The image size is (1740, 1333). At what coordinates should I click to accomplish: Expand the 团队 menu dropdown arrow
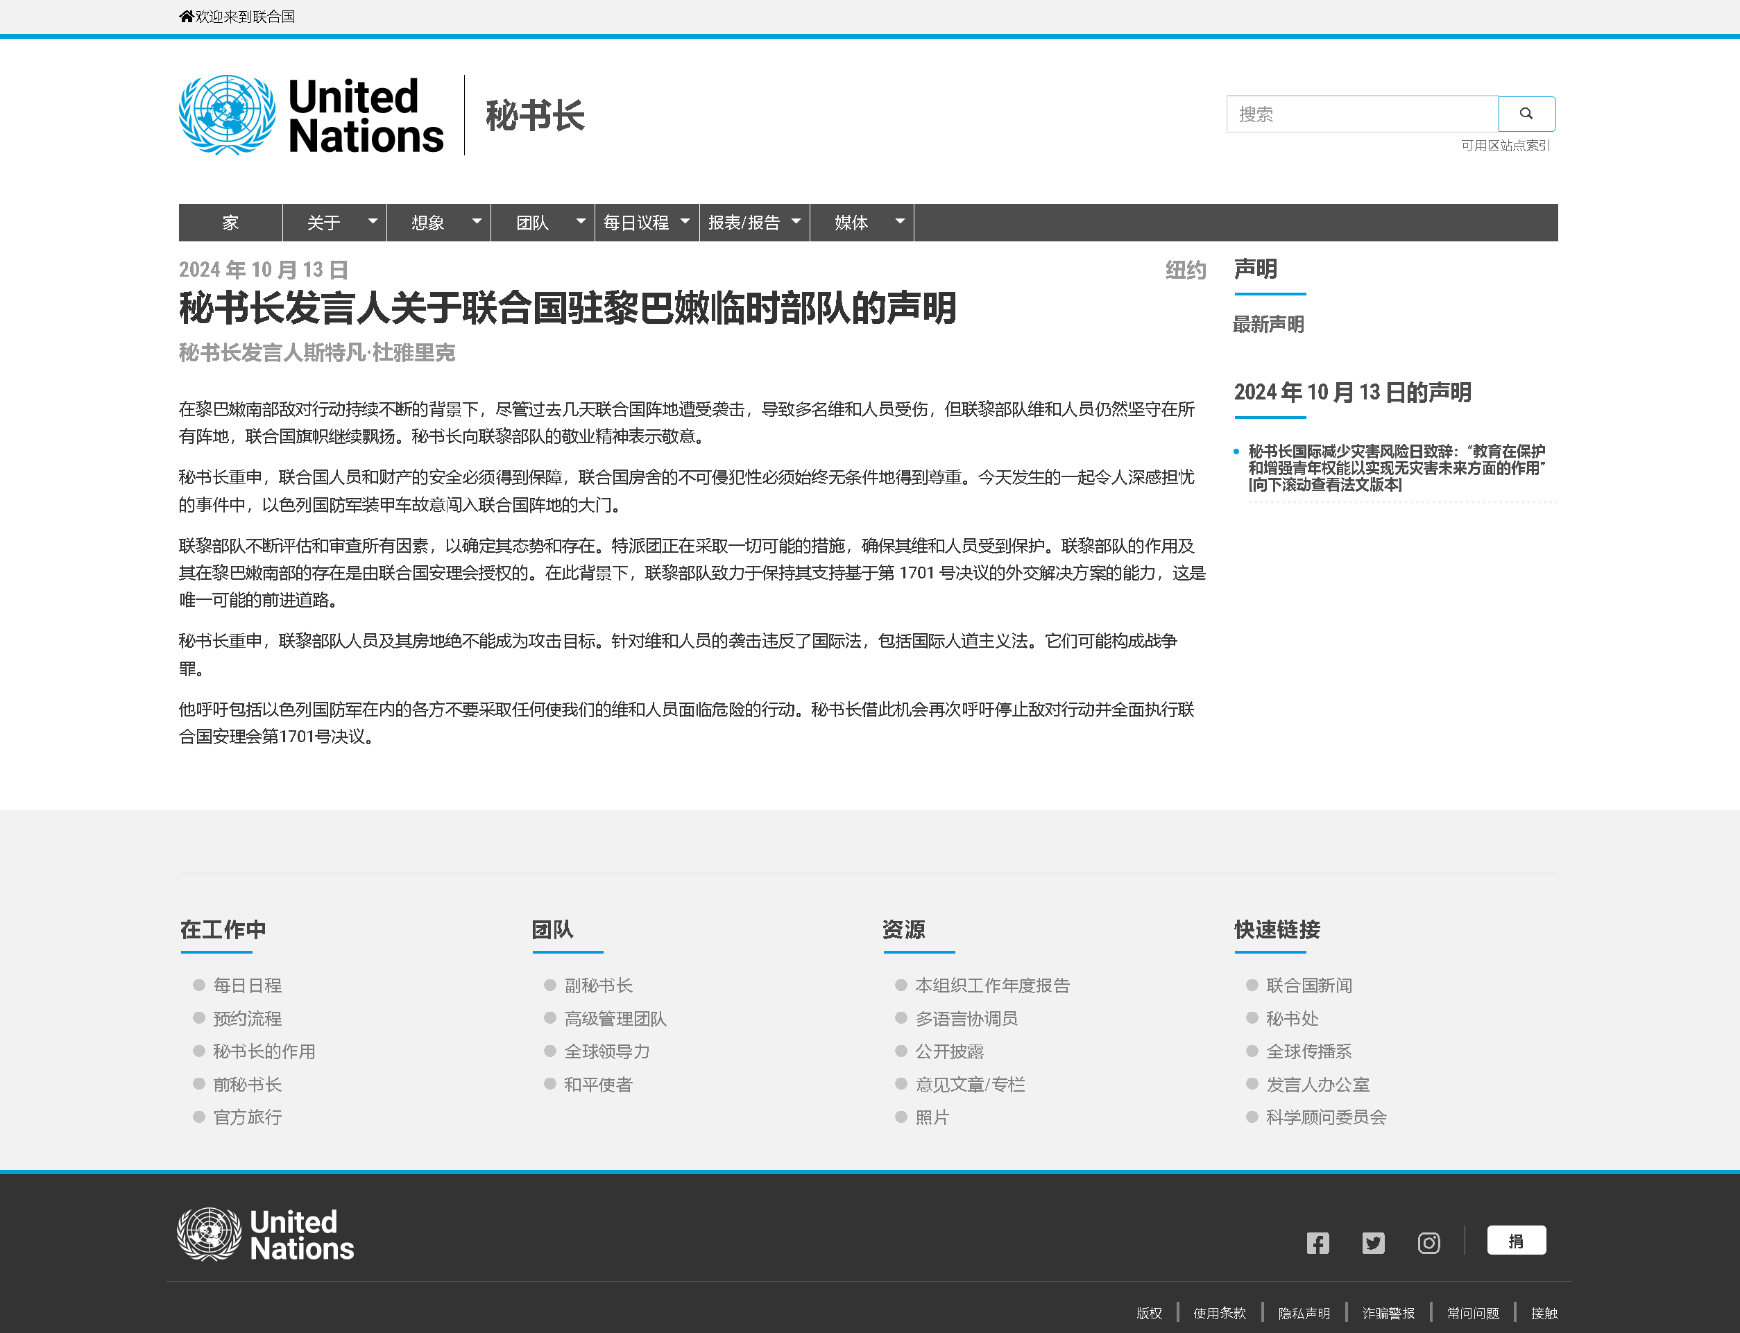[x=580, y=222]
